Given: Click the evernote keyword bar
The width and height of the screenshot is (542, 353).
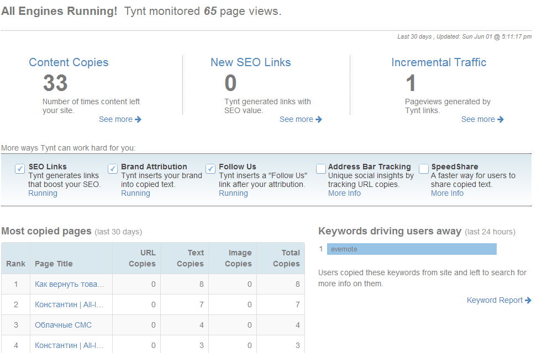Looking at the screenshot, I should pos(412,249).
